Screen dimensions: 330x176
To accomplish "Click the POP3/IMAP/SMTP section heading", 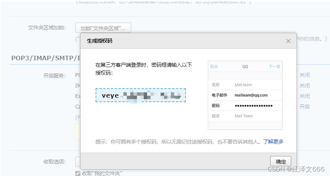I will [x=46, y=58].
